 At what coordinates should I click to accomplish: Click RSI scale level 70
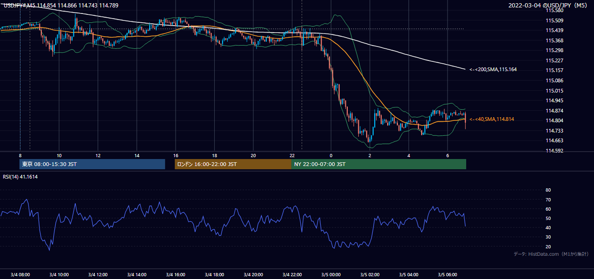click(548, 199)
